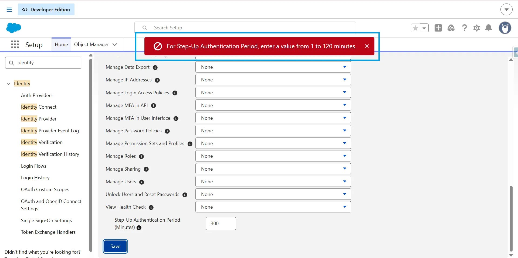
Task: Open Unlock Users and Reset Passwords dropdown
Action: pos(273,194)
